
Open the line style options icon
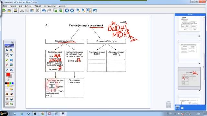tap(7, 89)
